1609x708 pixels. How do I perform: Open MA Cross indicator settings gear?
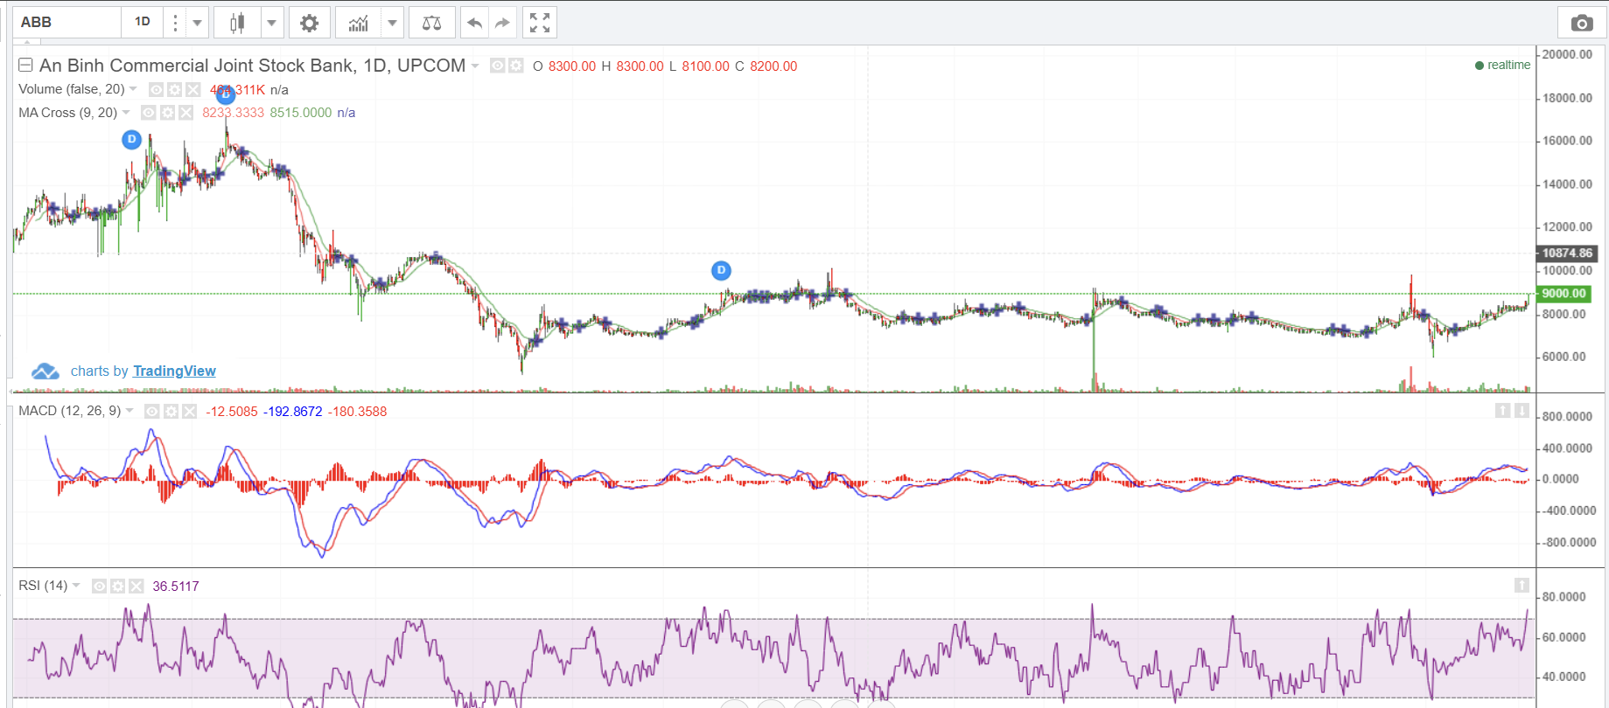pyautogui.click(x=167, y=113)
